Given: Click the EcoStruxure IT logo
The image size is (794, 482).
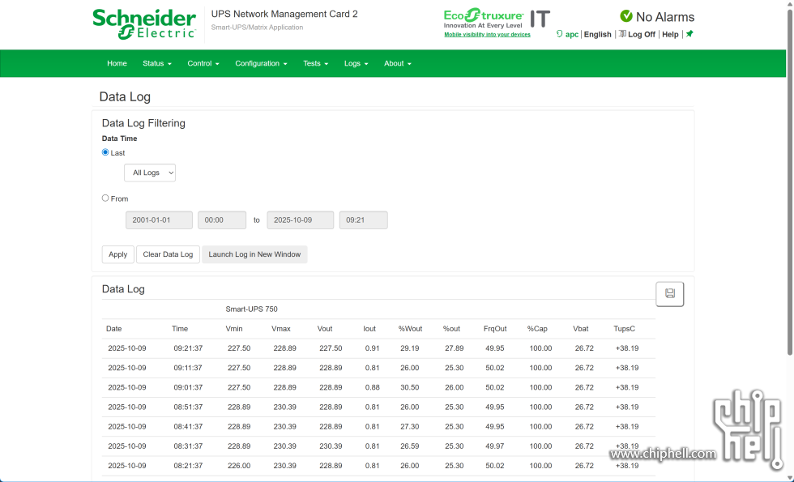Looking at the screenshot, I should [x=497, y=19].
